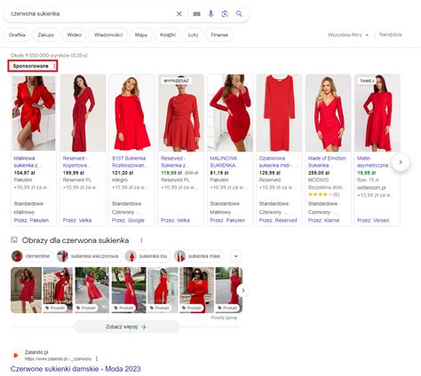Open the first image result without Produkt tag
Image resolution: width=421 pixels, height=376 pixels.
coord(26,290)
